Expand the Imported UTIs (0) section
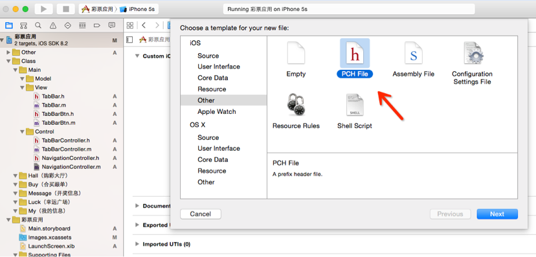 [x=137, y=244]
